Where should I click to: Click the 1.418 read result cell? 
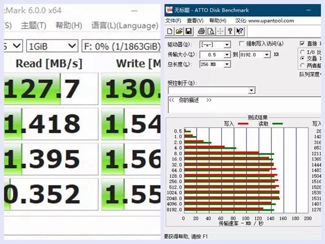pos(51,124)
